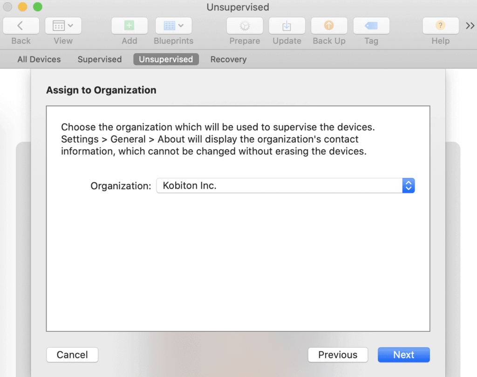Select the Unsupervised tab
477x377 pixels.
click(166, 59)
